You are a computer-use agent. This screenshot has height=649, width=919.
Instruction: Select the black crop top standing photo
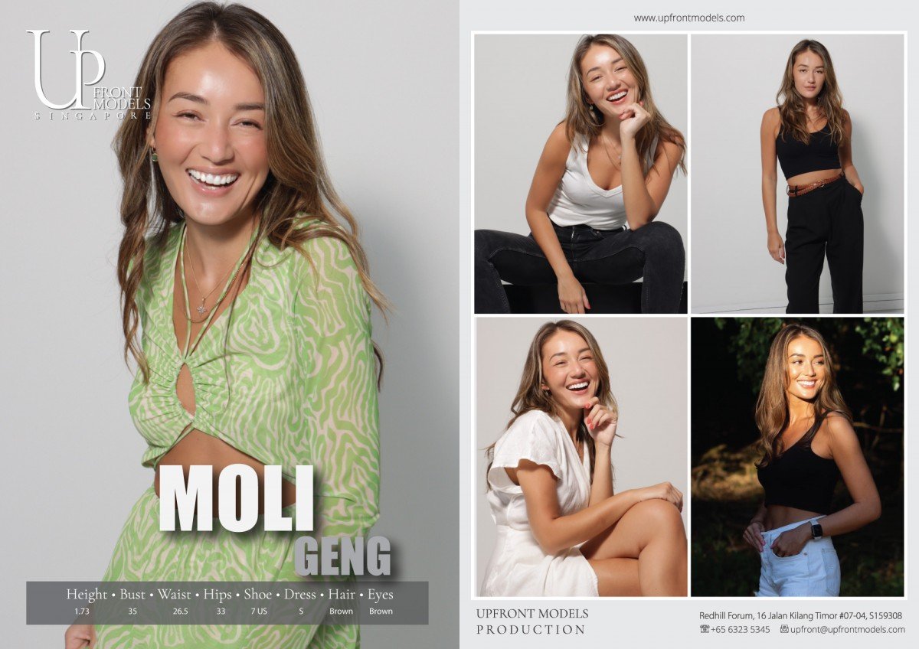[x=797, y=174]
